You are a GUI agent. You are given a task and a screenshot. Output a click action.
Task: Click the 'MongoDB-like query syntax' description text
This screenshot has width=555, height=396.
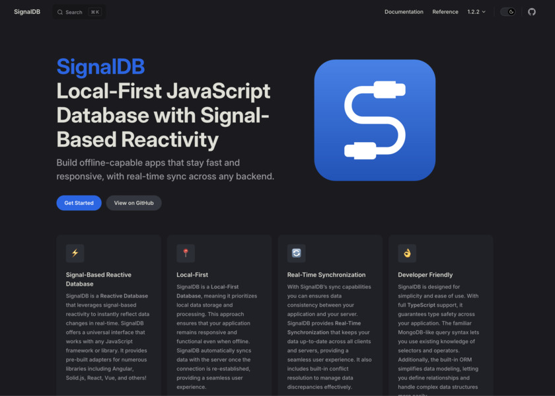438,333
